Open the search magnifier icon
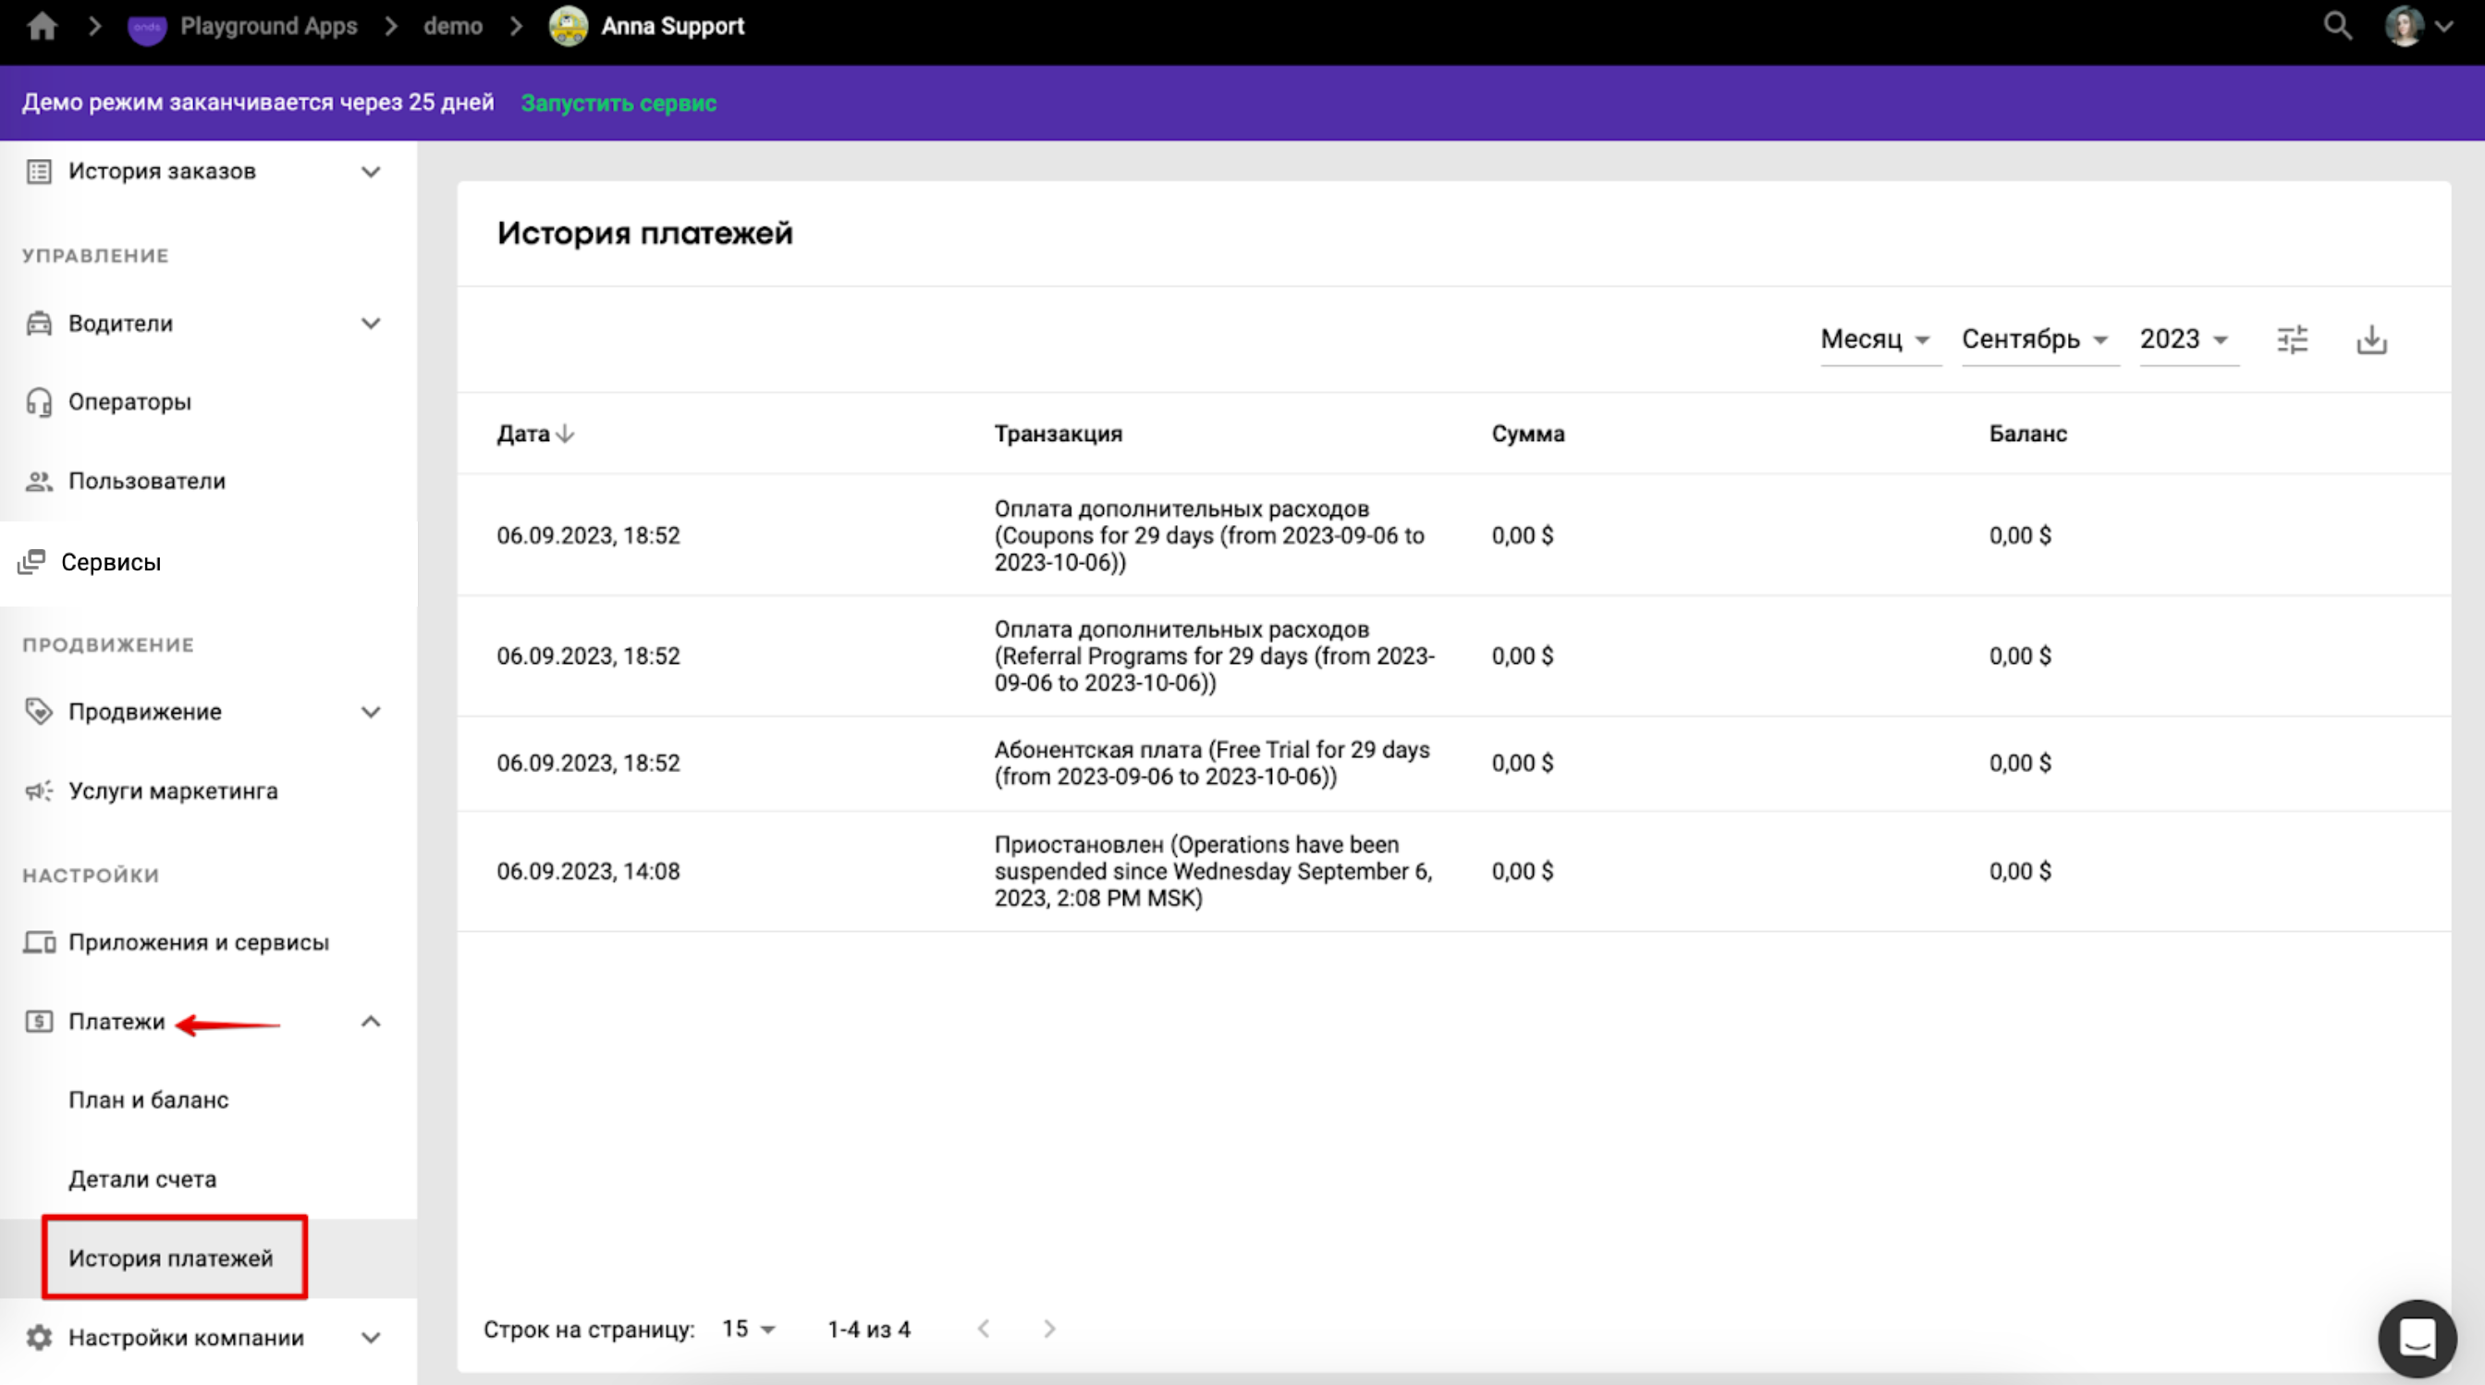2485x1385 pixels. (x=2337, y=26)
